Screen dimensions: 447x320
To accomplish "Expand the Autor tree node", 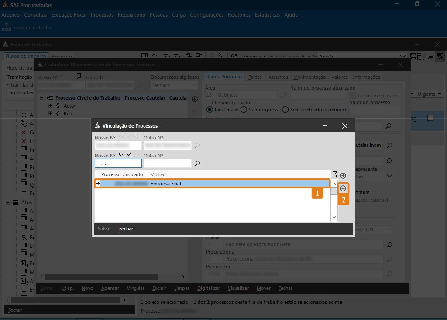I will 51,106.
